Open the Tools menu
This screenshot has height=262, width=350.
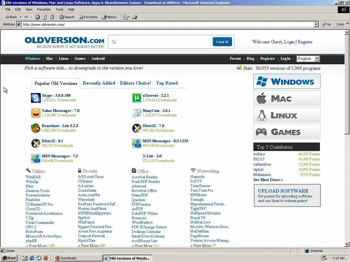click(x=59, y=9)
